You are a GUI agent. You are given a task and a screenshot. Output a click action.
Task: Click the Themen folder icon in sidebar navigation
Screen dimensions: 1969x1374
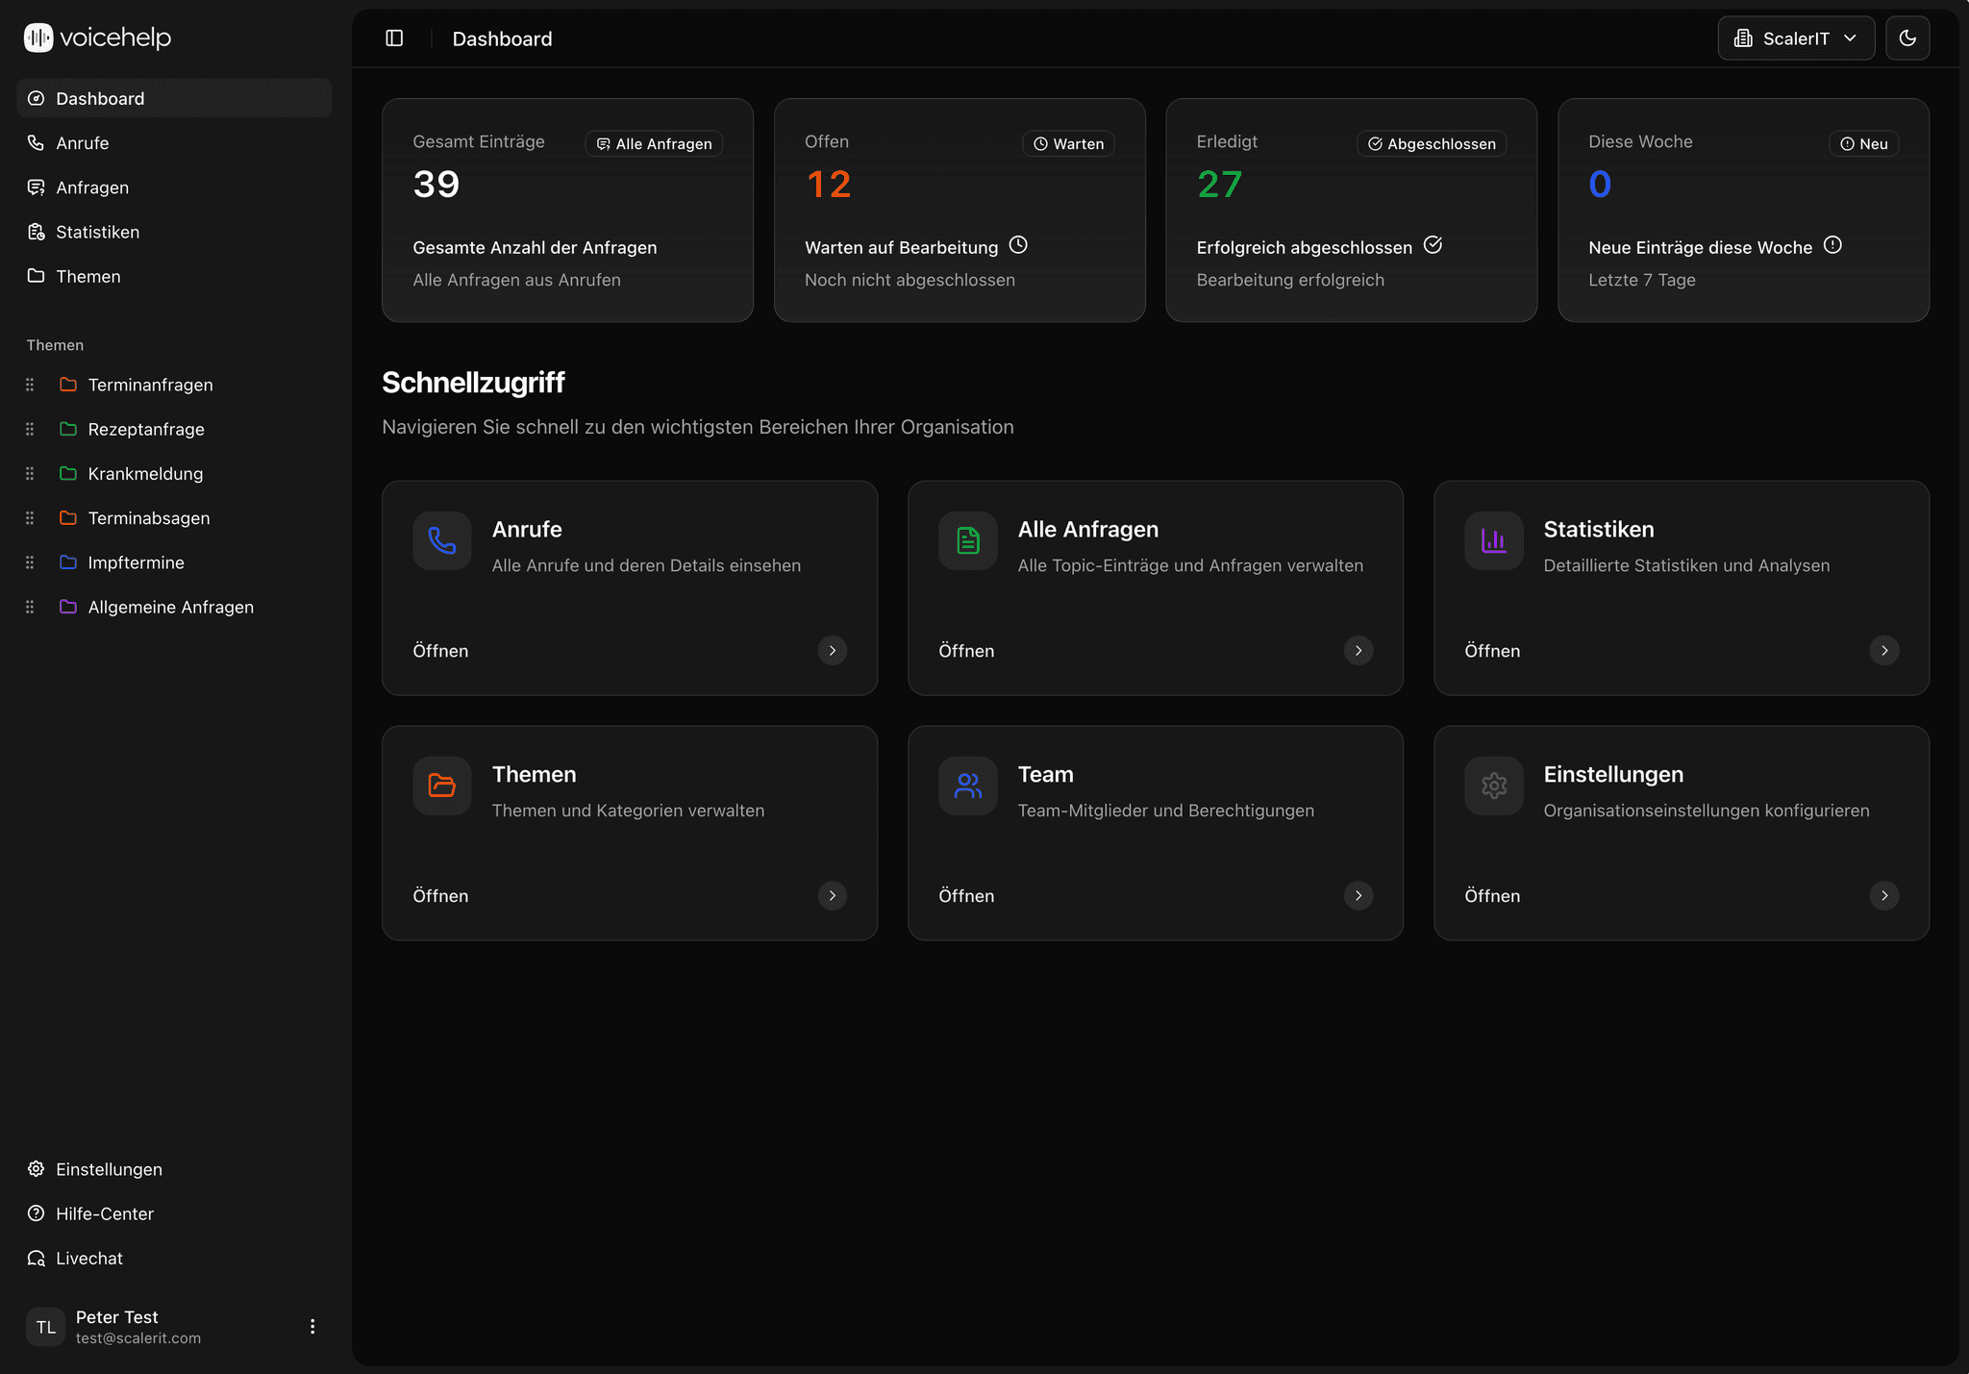[x=37, y=276]
